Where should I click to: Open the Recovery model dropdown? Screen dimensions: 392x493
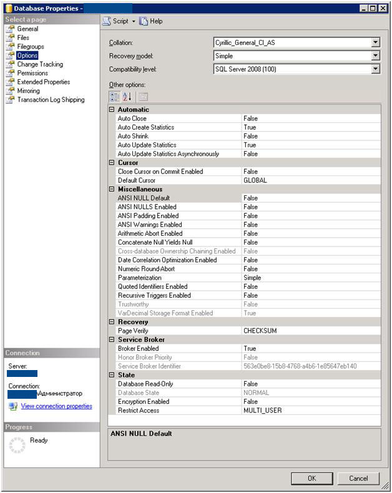pos(375,56)
